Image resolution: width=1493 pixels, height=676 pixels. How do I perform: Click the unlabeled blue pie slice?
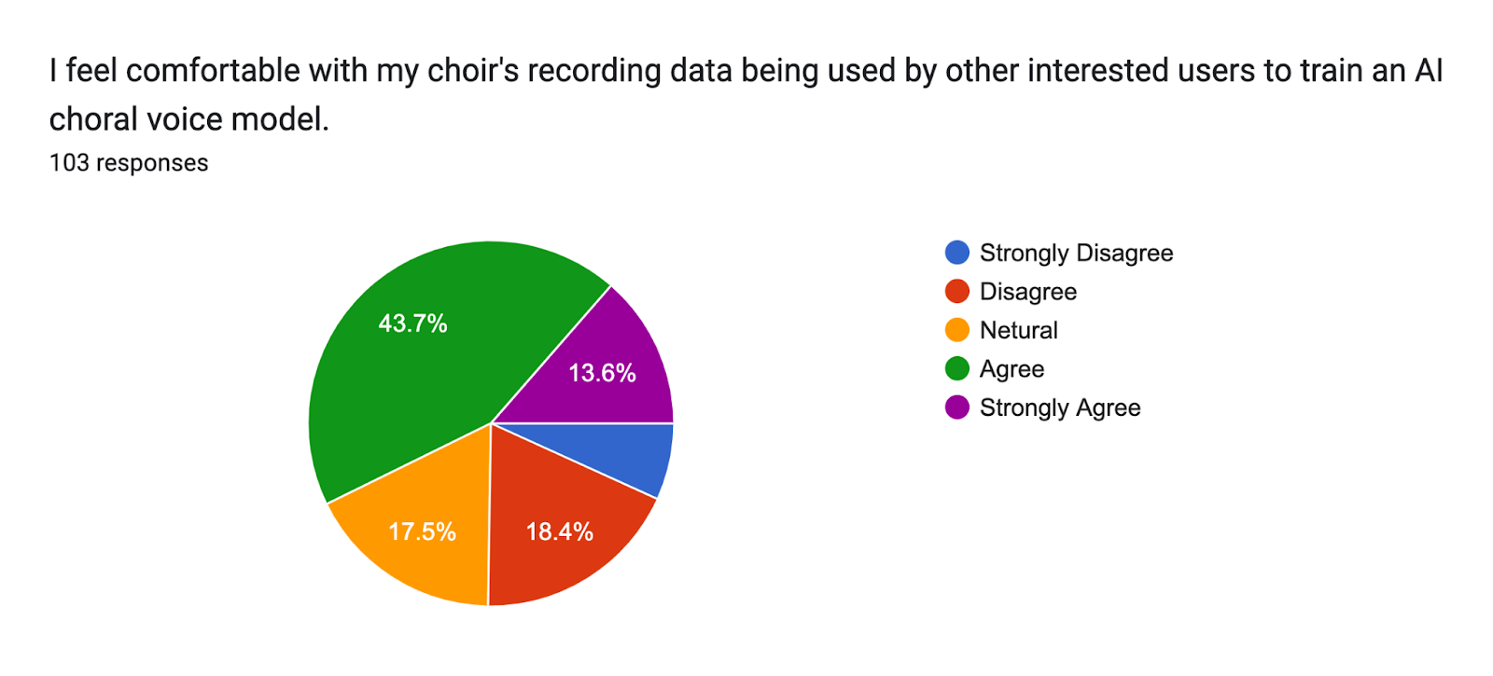coord(635,452)
